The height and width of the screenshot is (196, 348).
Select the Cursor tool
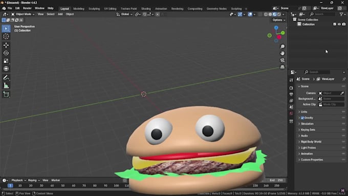tap(6, 36)
